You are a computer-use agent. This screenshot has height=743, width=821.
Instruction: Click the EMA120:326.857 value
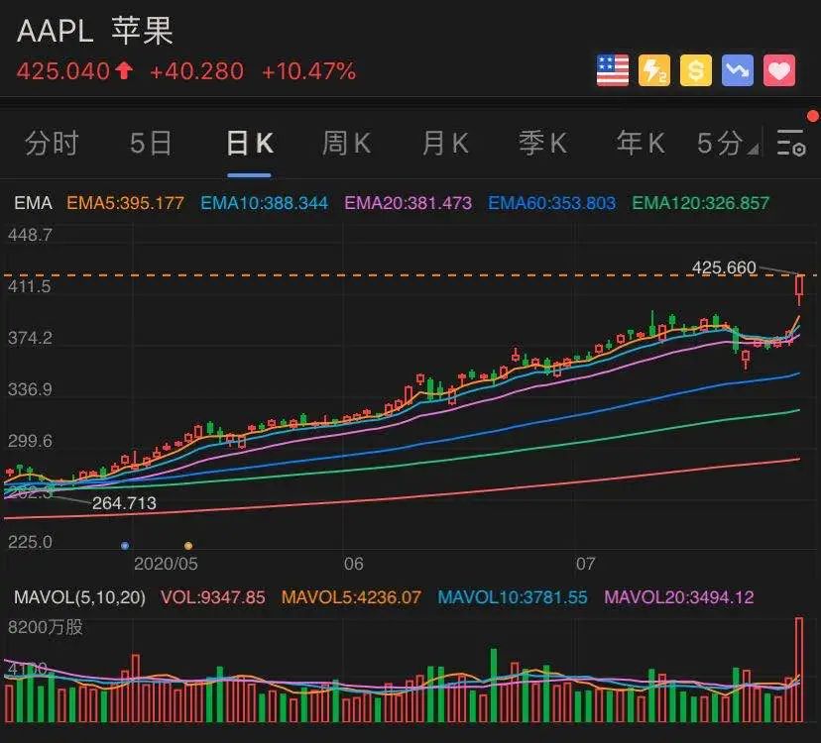click(701, 203)
